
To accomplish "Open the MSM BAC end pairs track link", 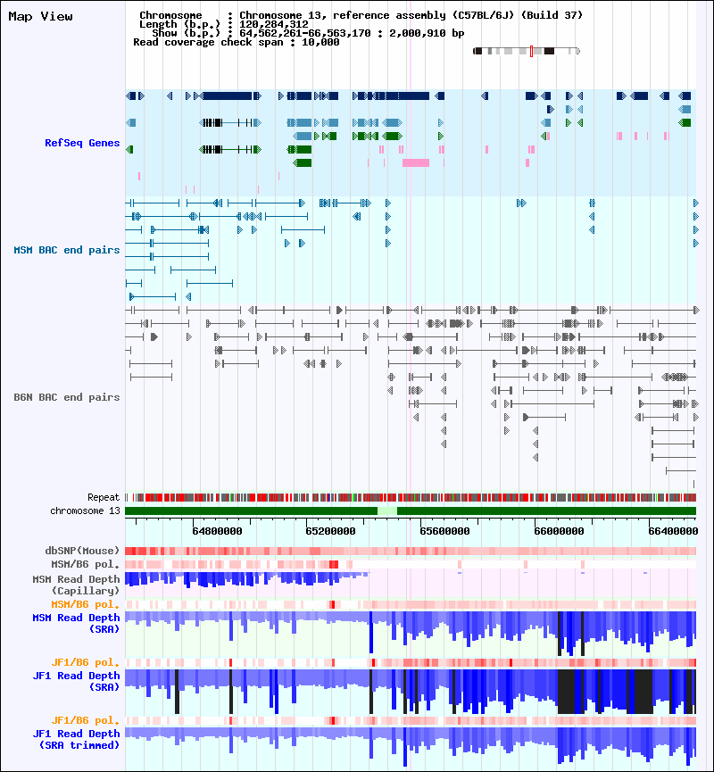I will click(x=66, y=250).
